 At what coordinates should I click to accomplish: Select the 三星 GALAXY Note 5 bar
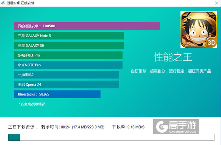[69, 36]
